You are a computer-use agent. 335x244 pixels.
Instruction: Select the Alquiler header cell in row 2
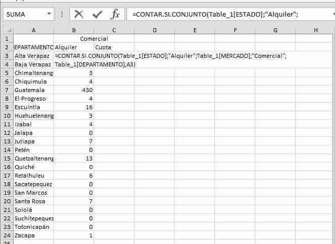point(74,47)
